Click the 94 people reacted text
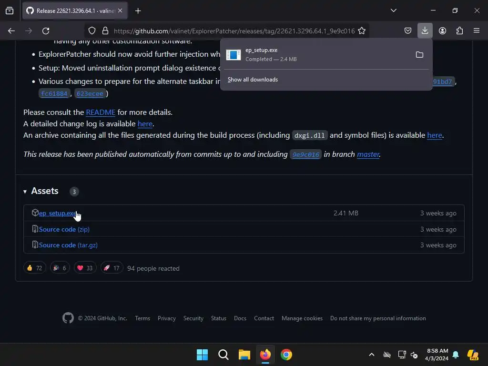The width and height of the screenshot is (488, 366). click(x=153, y=269)
